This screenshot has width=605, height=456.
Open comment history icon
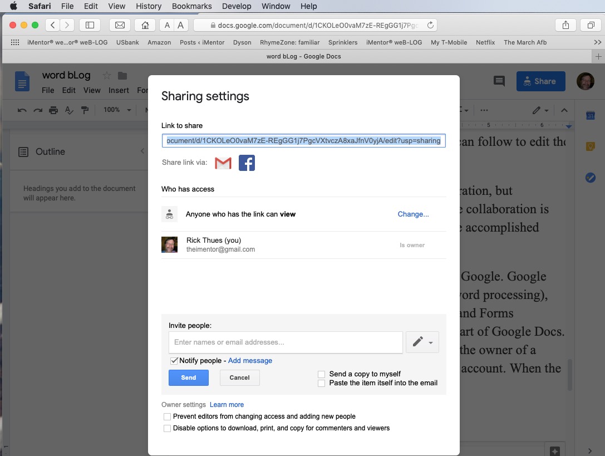(x=499, y=81)
